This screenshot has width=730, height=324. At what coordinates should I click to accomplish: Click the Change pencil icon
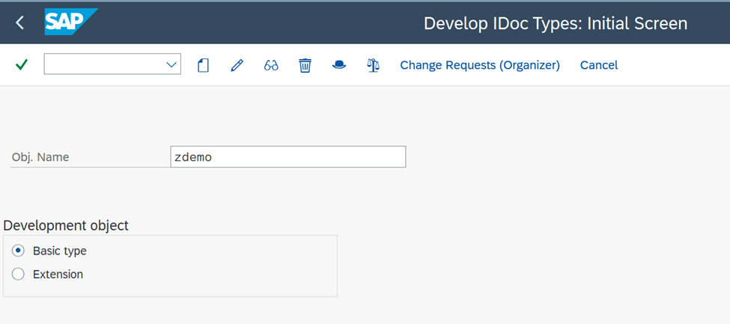pos(237,65)
